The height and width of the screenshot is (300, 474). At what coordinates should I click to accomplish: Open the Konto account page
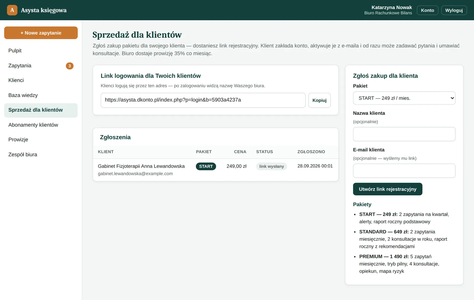click(x=427, y=10)
